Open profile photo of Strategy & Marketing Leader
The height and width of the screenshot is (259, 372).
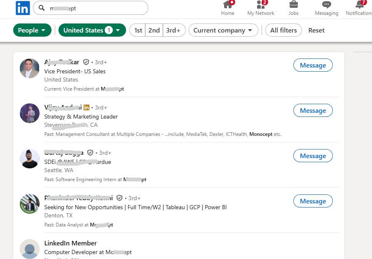29,113
